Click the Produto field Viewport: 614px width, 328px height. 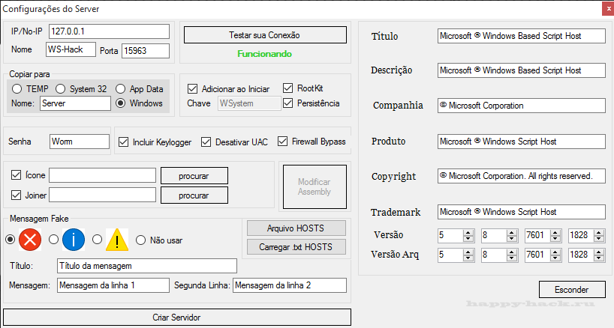coord(522,142)
